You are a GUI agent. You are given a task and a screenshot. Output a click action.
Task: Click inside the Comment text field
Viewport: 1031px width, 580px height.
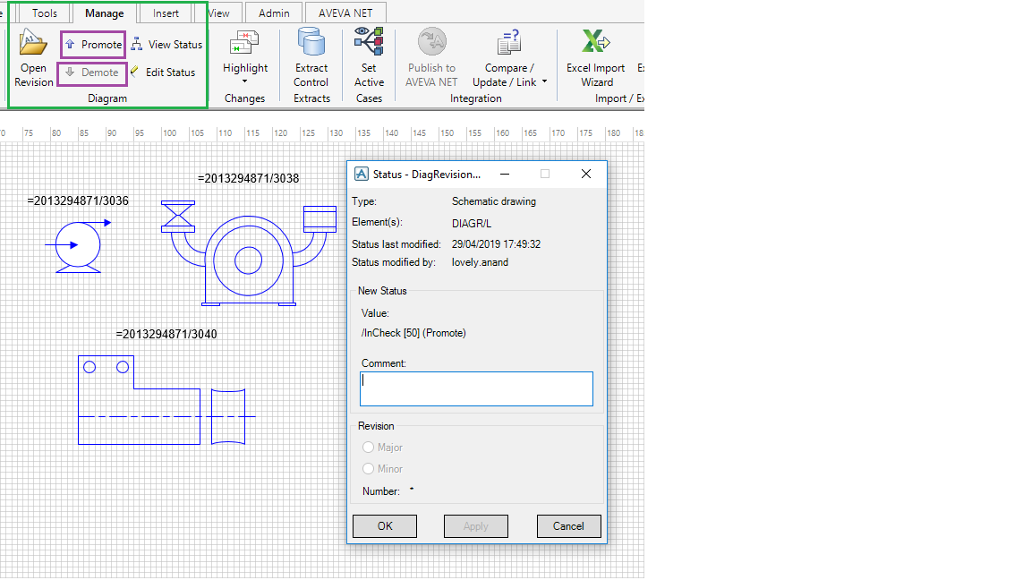pyautogui.click(x=475, y=388)
